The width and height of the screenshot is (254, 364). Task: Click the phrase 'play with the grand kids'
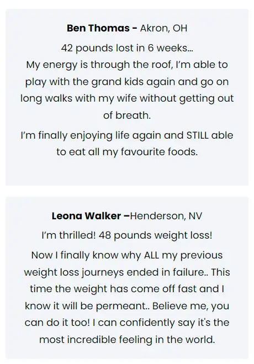[84, 82]
